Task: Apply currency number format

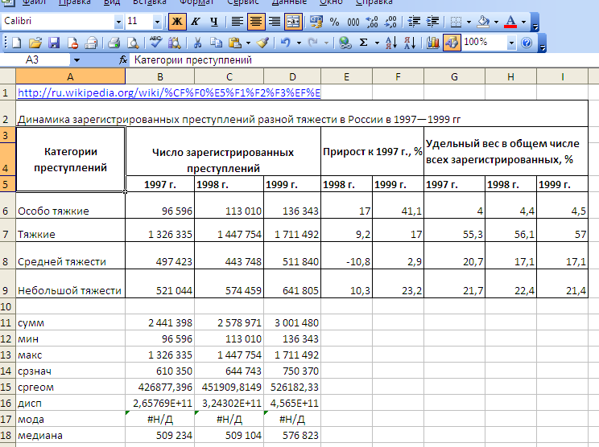Action: click(x=316, y=22)
